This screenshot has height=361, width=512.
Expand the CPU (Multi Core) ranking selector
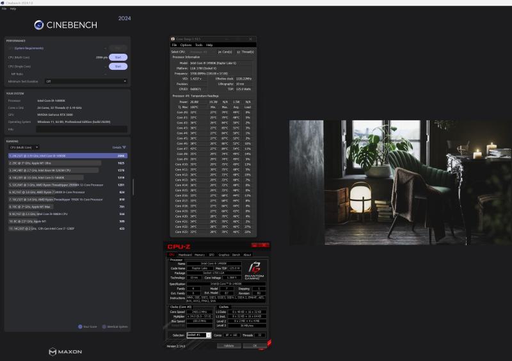pyautogui.click(x=26, y=147)
